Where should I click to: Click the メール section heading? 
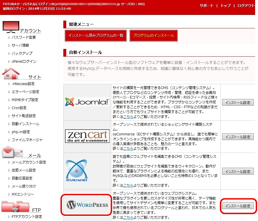coord(35,155)
